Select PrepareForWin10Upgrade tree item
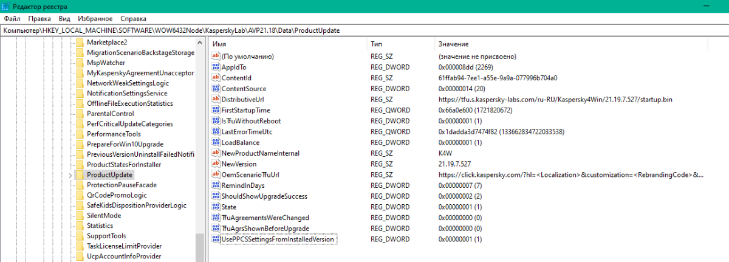Viewport: 729px width, 262px height. pos(125,144)
